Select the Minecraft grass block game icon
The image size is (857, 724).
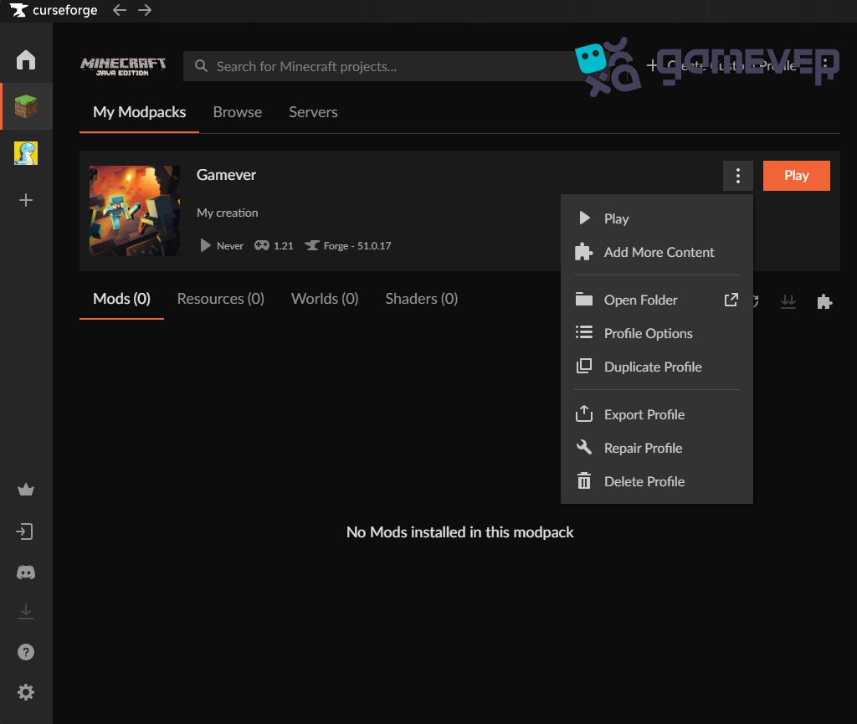(26, 106)
